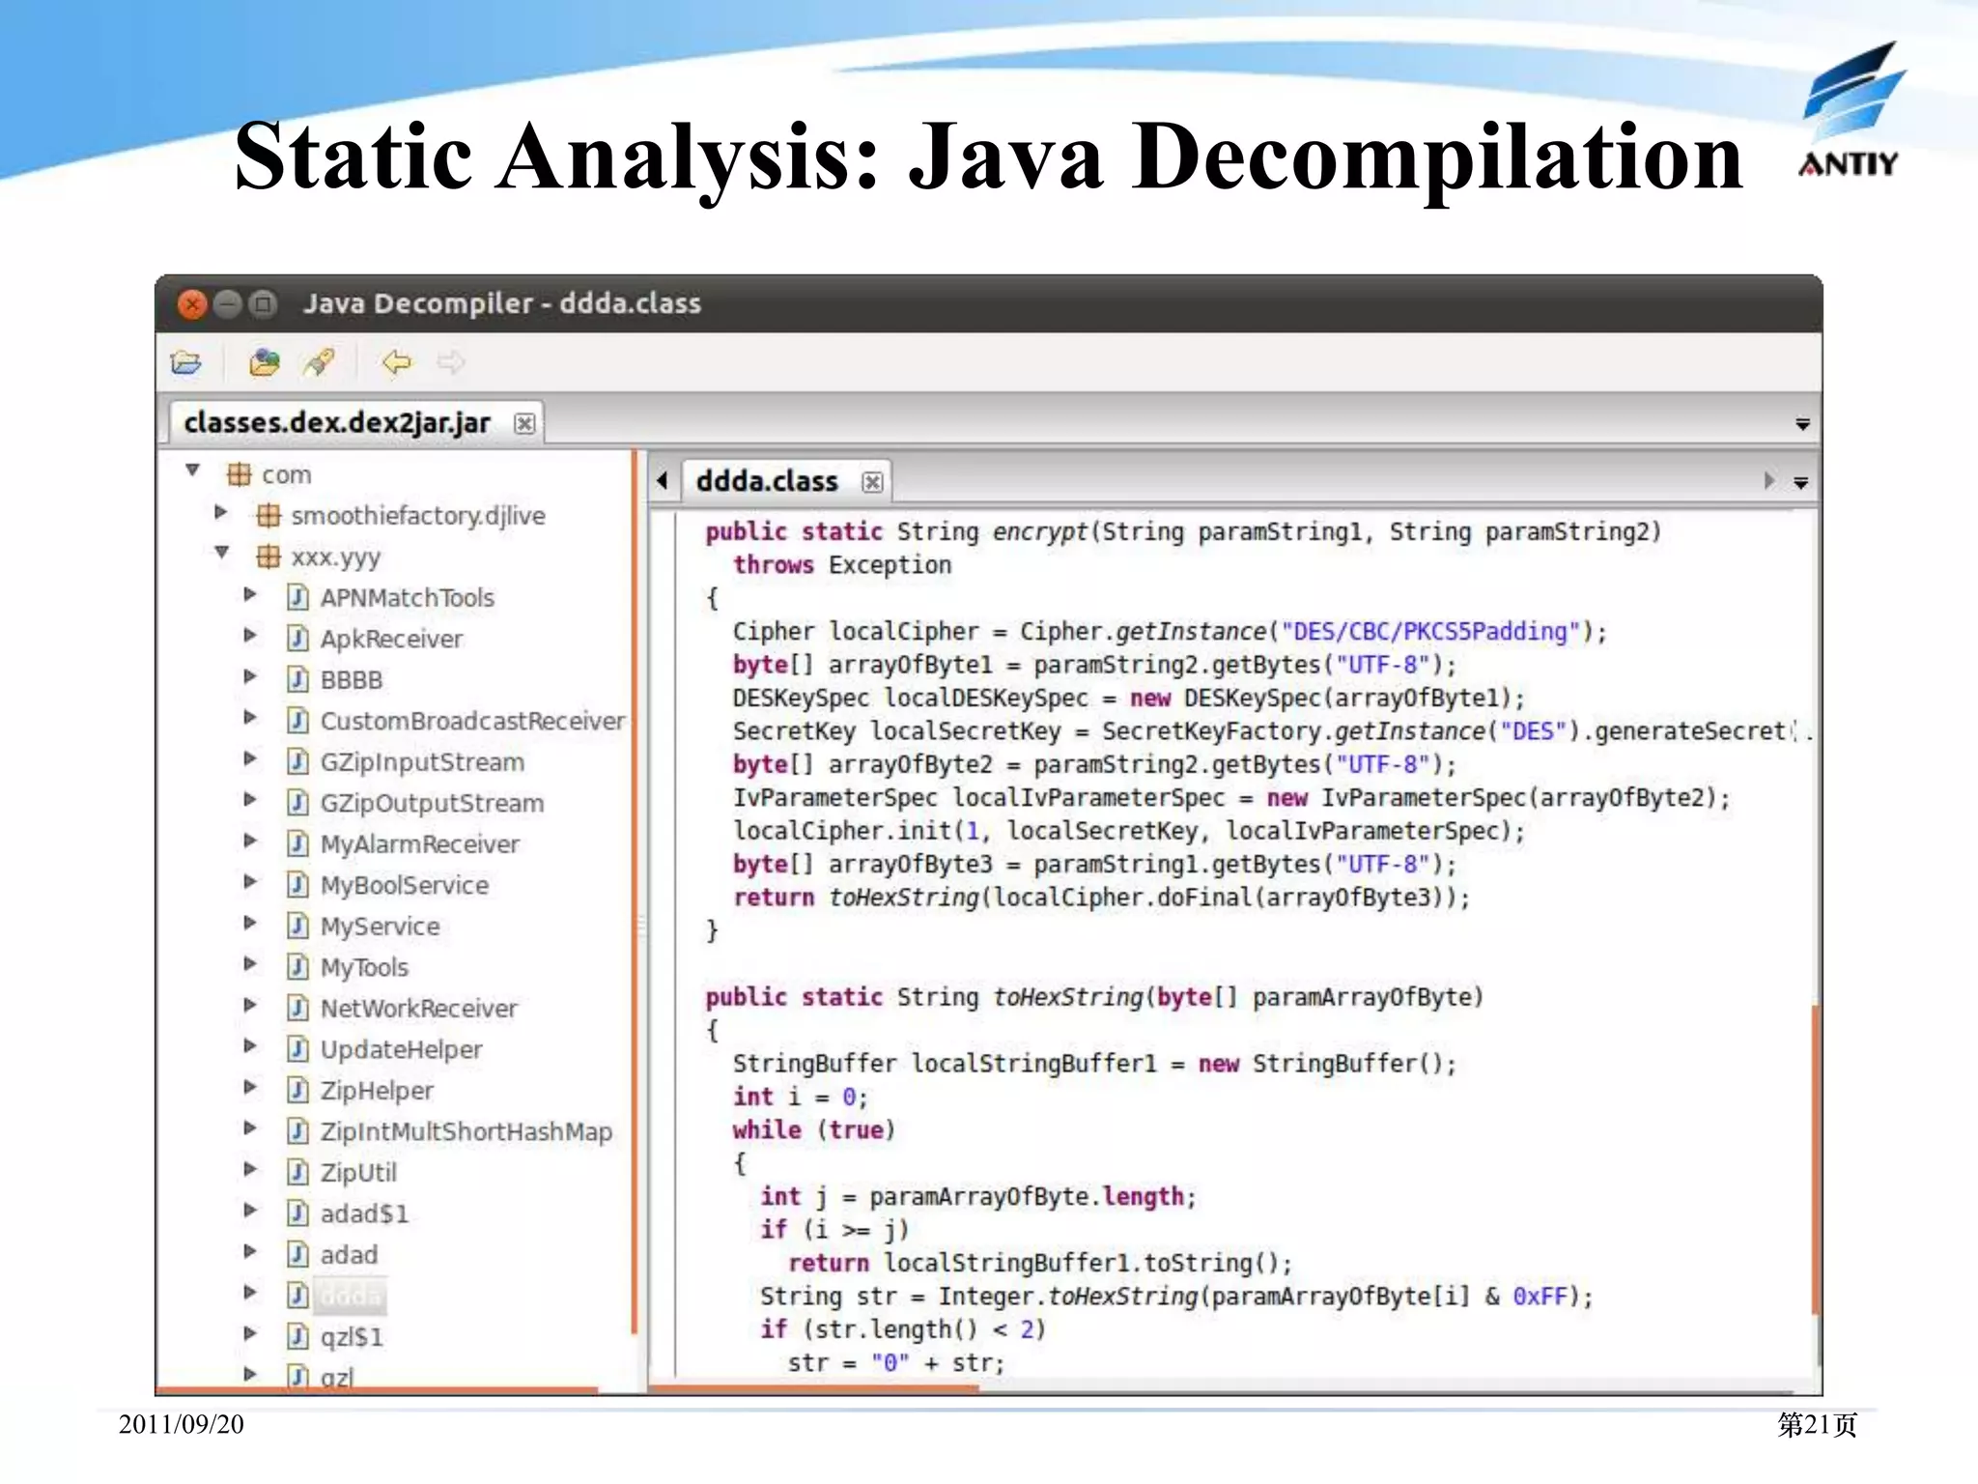
Task: Expand the BBBB class node
Action: (250, 676)
